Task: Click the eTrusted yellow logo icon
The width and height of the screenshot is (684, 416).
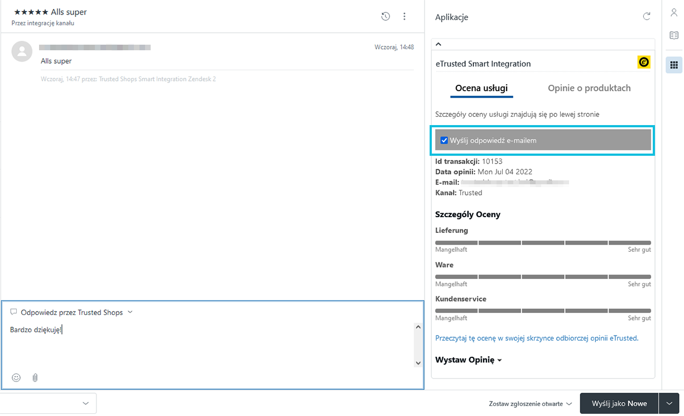Action: click(644, 63)
